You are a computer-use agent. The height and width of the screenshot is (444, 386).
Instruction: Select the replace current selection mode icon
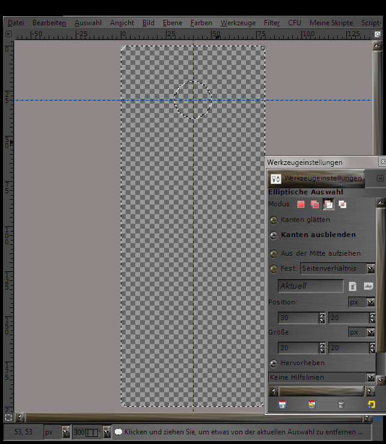tap(301, 205)
